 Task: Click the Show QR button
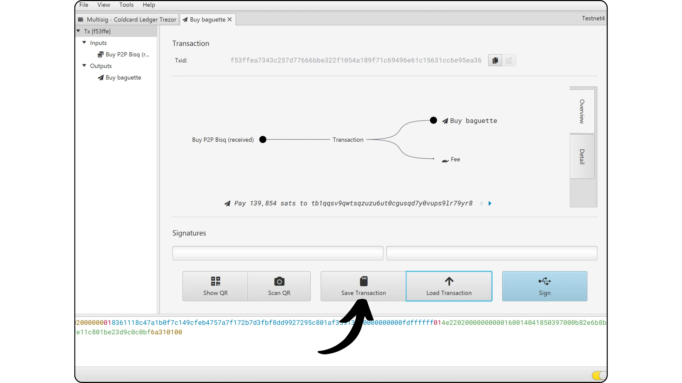tap(215, 286)
